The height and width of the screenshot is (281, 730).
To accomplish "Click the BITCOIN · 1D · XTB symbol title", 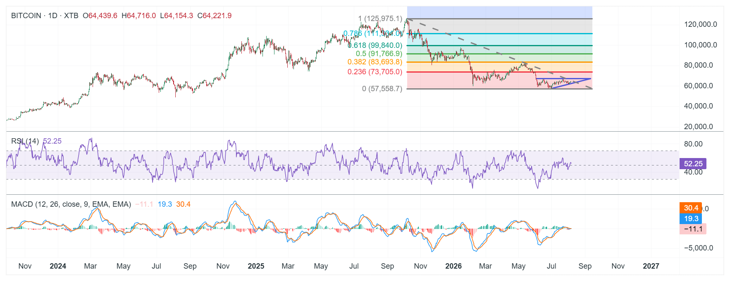I will click(45, 16).
